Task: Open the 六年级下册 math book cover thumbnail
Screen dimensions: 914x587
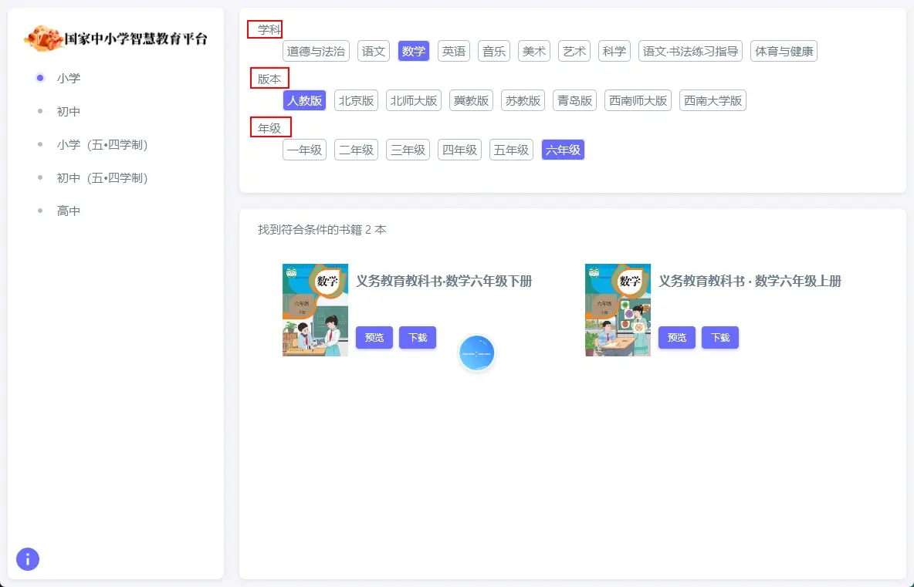Action: coord(315,310)
